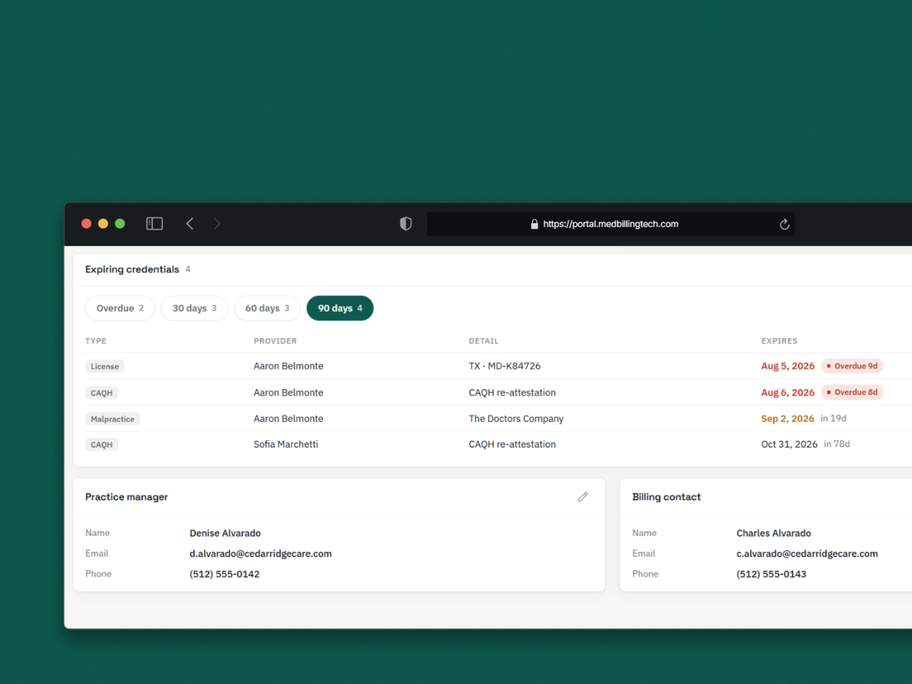Screen dimensions: 912x684
Task: Click the green fullscreen window button
Action: point(120,224)
